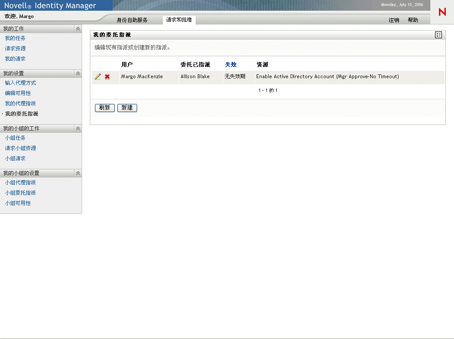Open 我的任务 in sidebar

[x=15, y=38]
